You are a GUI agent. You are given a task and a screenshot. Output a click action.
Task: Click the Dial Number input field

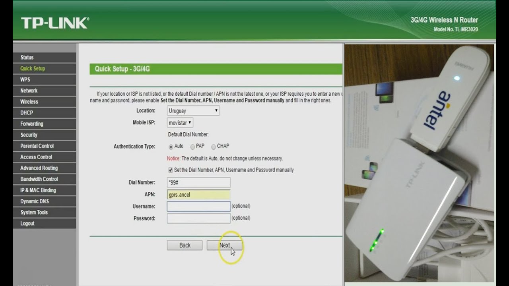point(198,182)
